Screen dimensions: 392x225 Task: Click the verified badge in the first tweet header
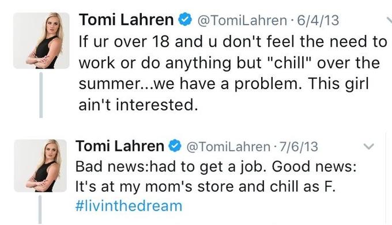185,20
